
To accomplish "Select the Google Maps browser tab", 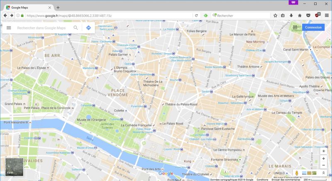I will tap(28, 7).
